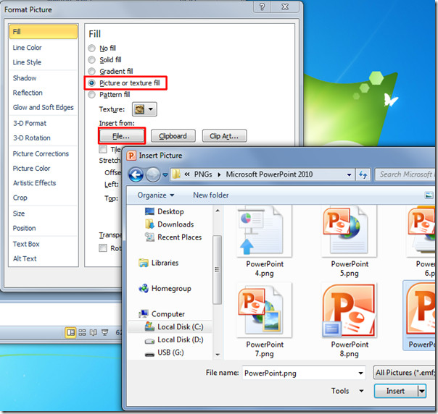Open Local Disk (D:) drive
Image resolution: width=438 pixels, height=414 pixels.
click(x=174, y=339)
